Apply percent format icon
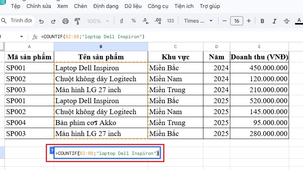This screenshot has width=303, height=170. click(134, 21)
